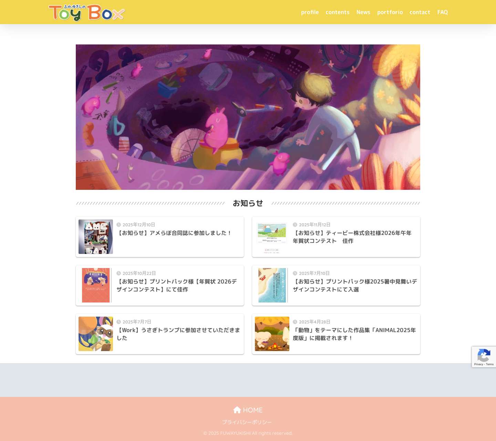Open the FAQ page

(x=443, y=12)
